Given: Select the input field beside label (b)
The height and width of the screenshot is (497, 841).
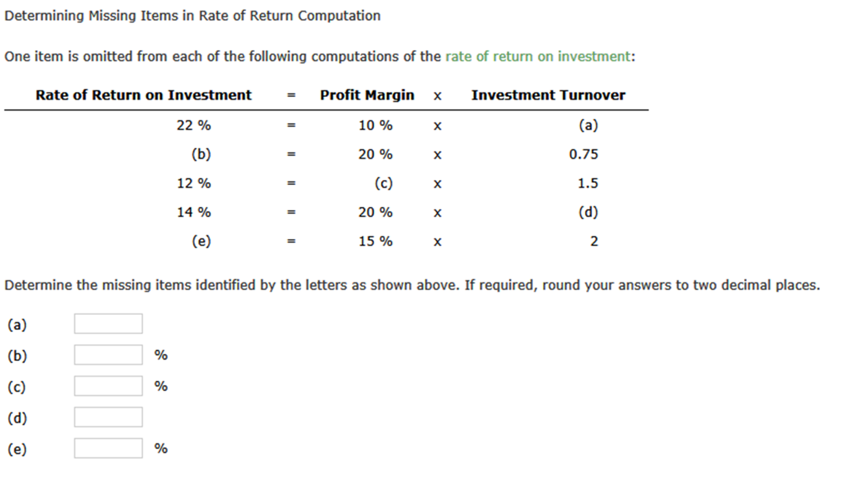Looking at the screenshot, I should coord(108,354).
